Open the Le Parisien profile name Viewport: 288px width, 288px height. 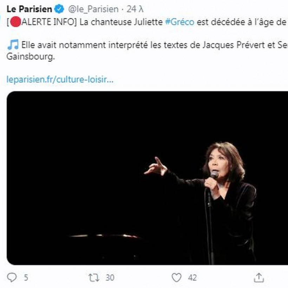[x=30, y=9]
